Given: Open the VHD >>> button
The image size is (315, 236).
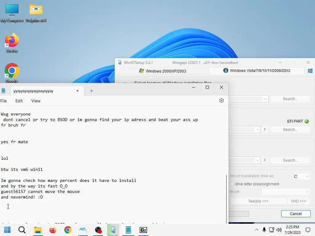Looking at the screenshot, I should click(298, 201).
